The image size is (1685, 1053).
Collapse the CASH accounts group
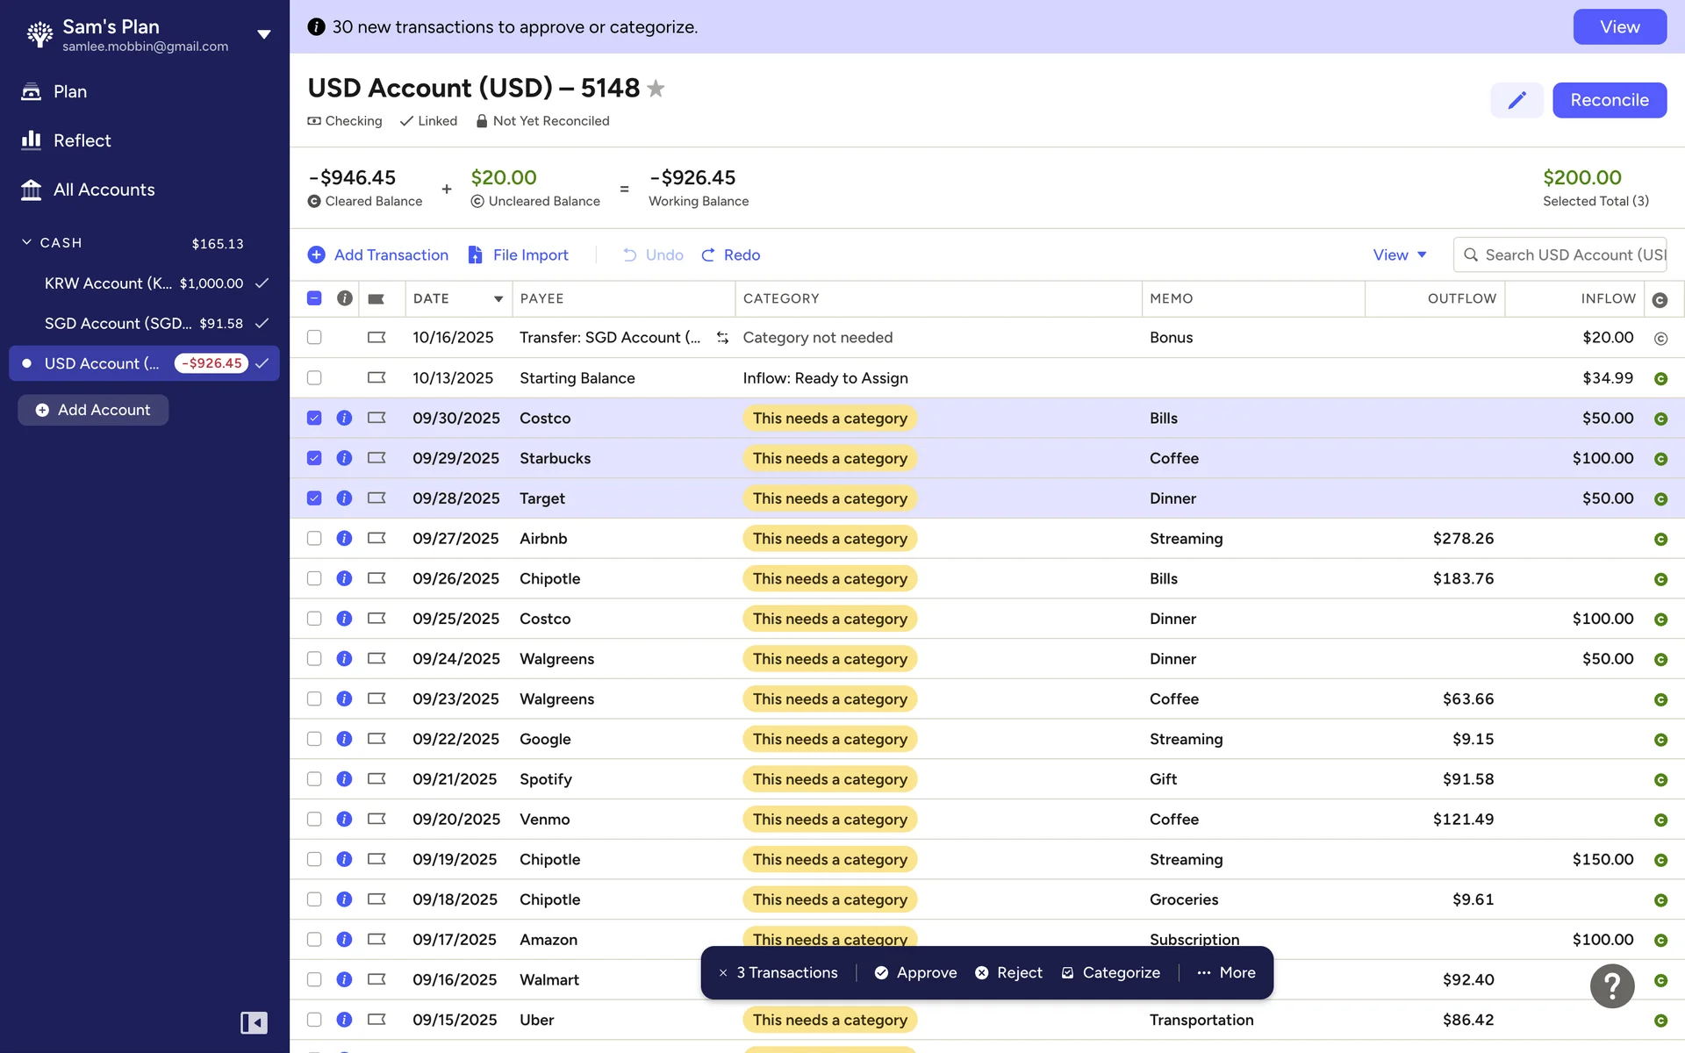point(26,242)
